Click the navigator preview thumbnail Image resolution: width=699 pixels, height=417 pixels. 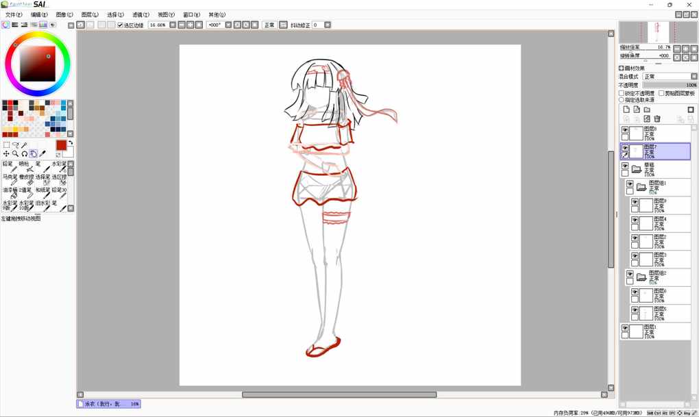coord(658,32)
